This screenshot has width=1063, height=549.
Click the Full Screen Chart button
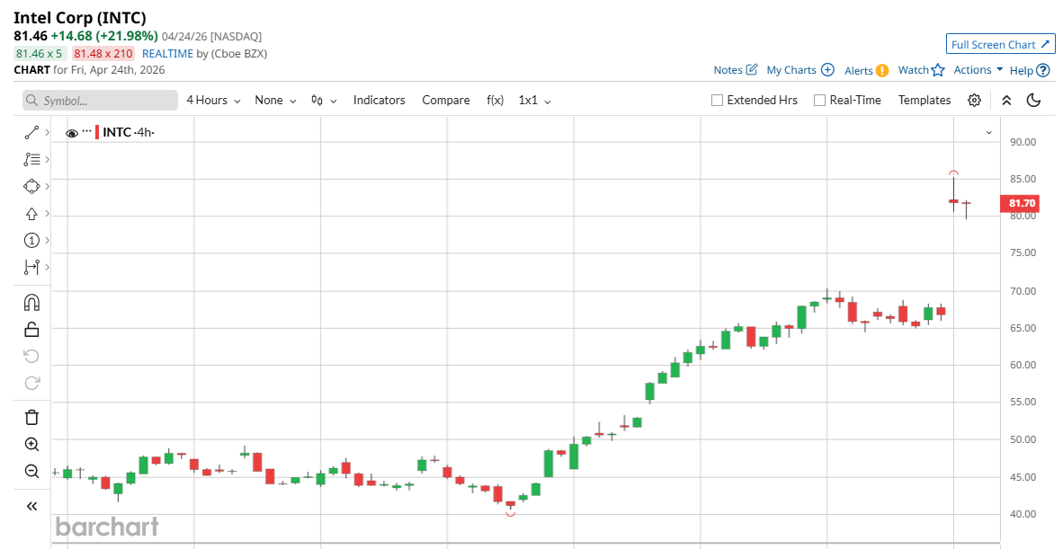[x=1001, y=44]
